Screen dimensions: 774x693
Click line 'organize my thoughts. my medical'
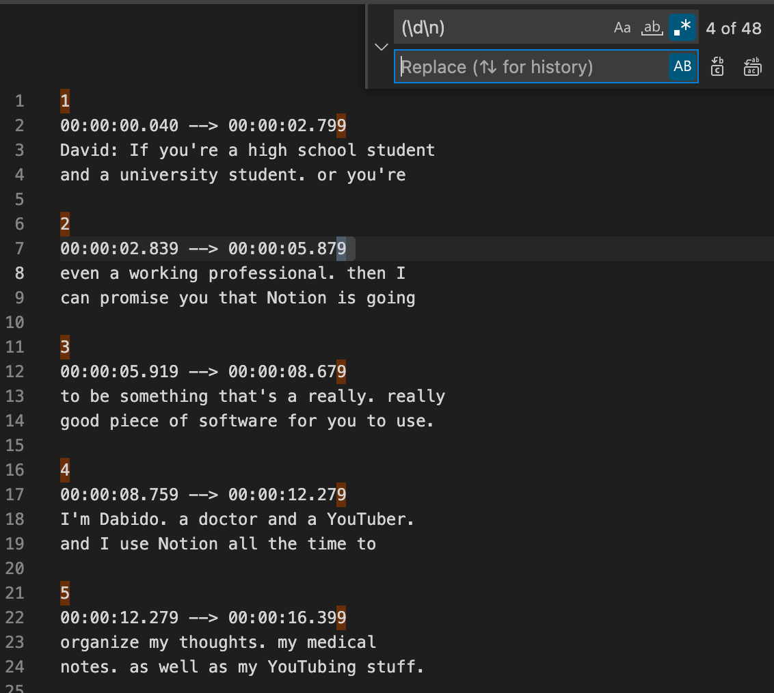coord(218,642)
